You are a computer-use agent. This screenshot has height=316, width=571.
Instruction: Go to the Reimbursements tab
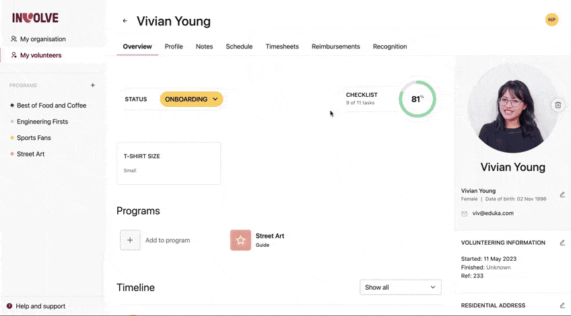(335, 46)
